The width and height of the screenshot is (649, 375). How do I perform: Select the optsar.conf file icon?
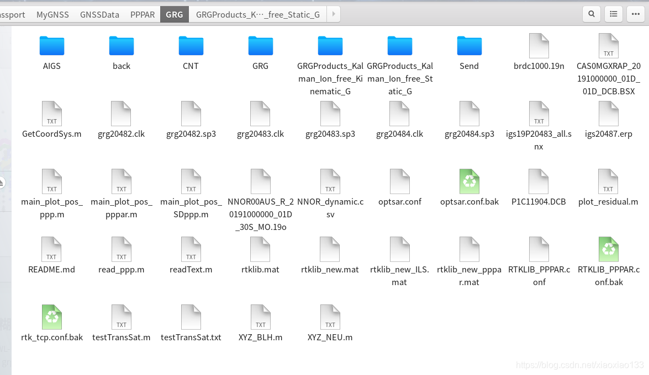[x=400, y=181]
